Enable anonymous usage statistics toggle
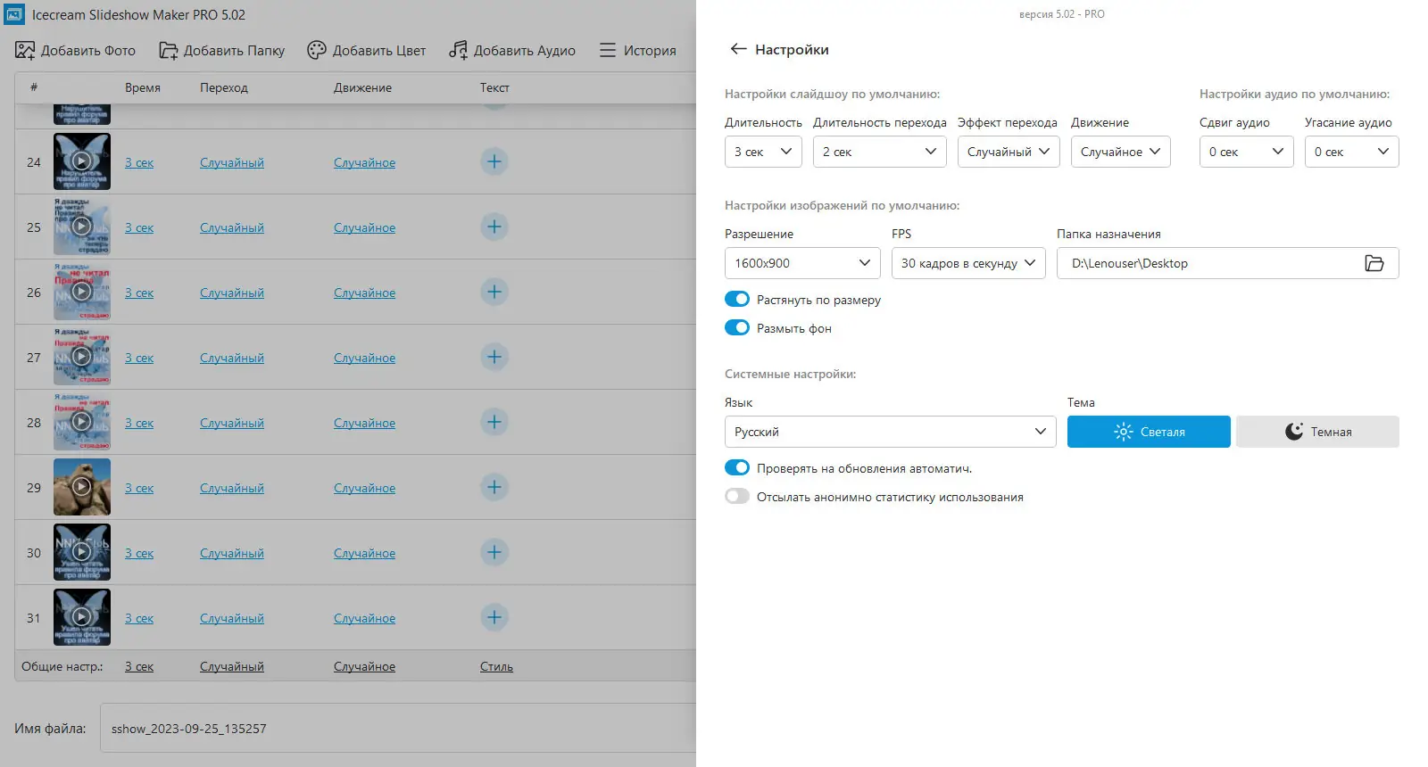The image size is (1428, 767). coord(737,497)
